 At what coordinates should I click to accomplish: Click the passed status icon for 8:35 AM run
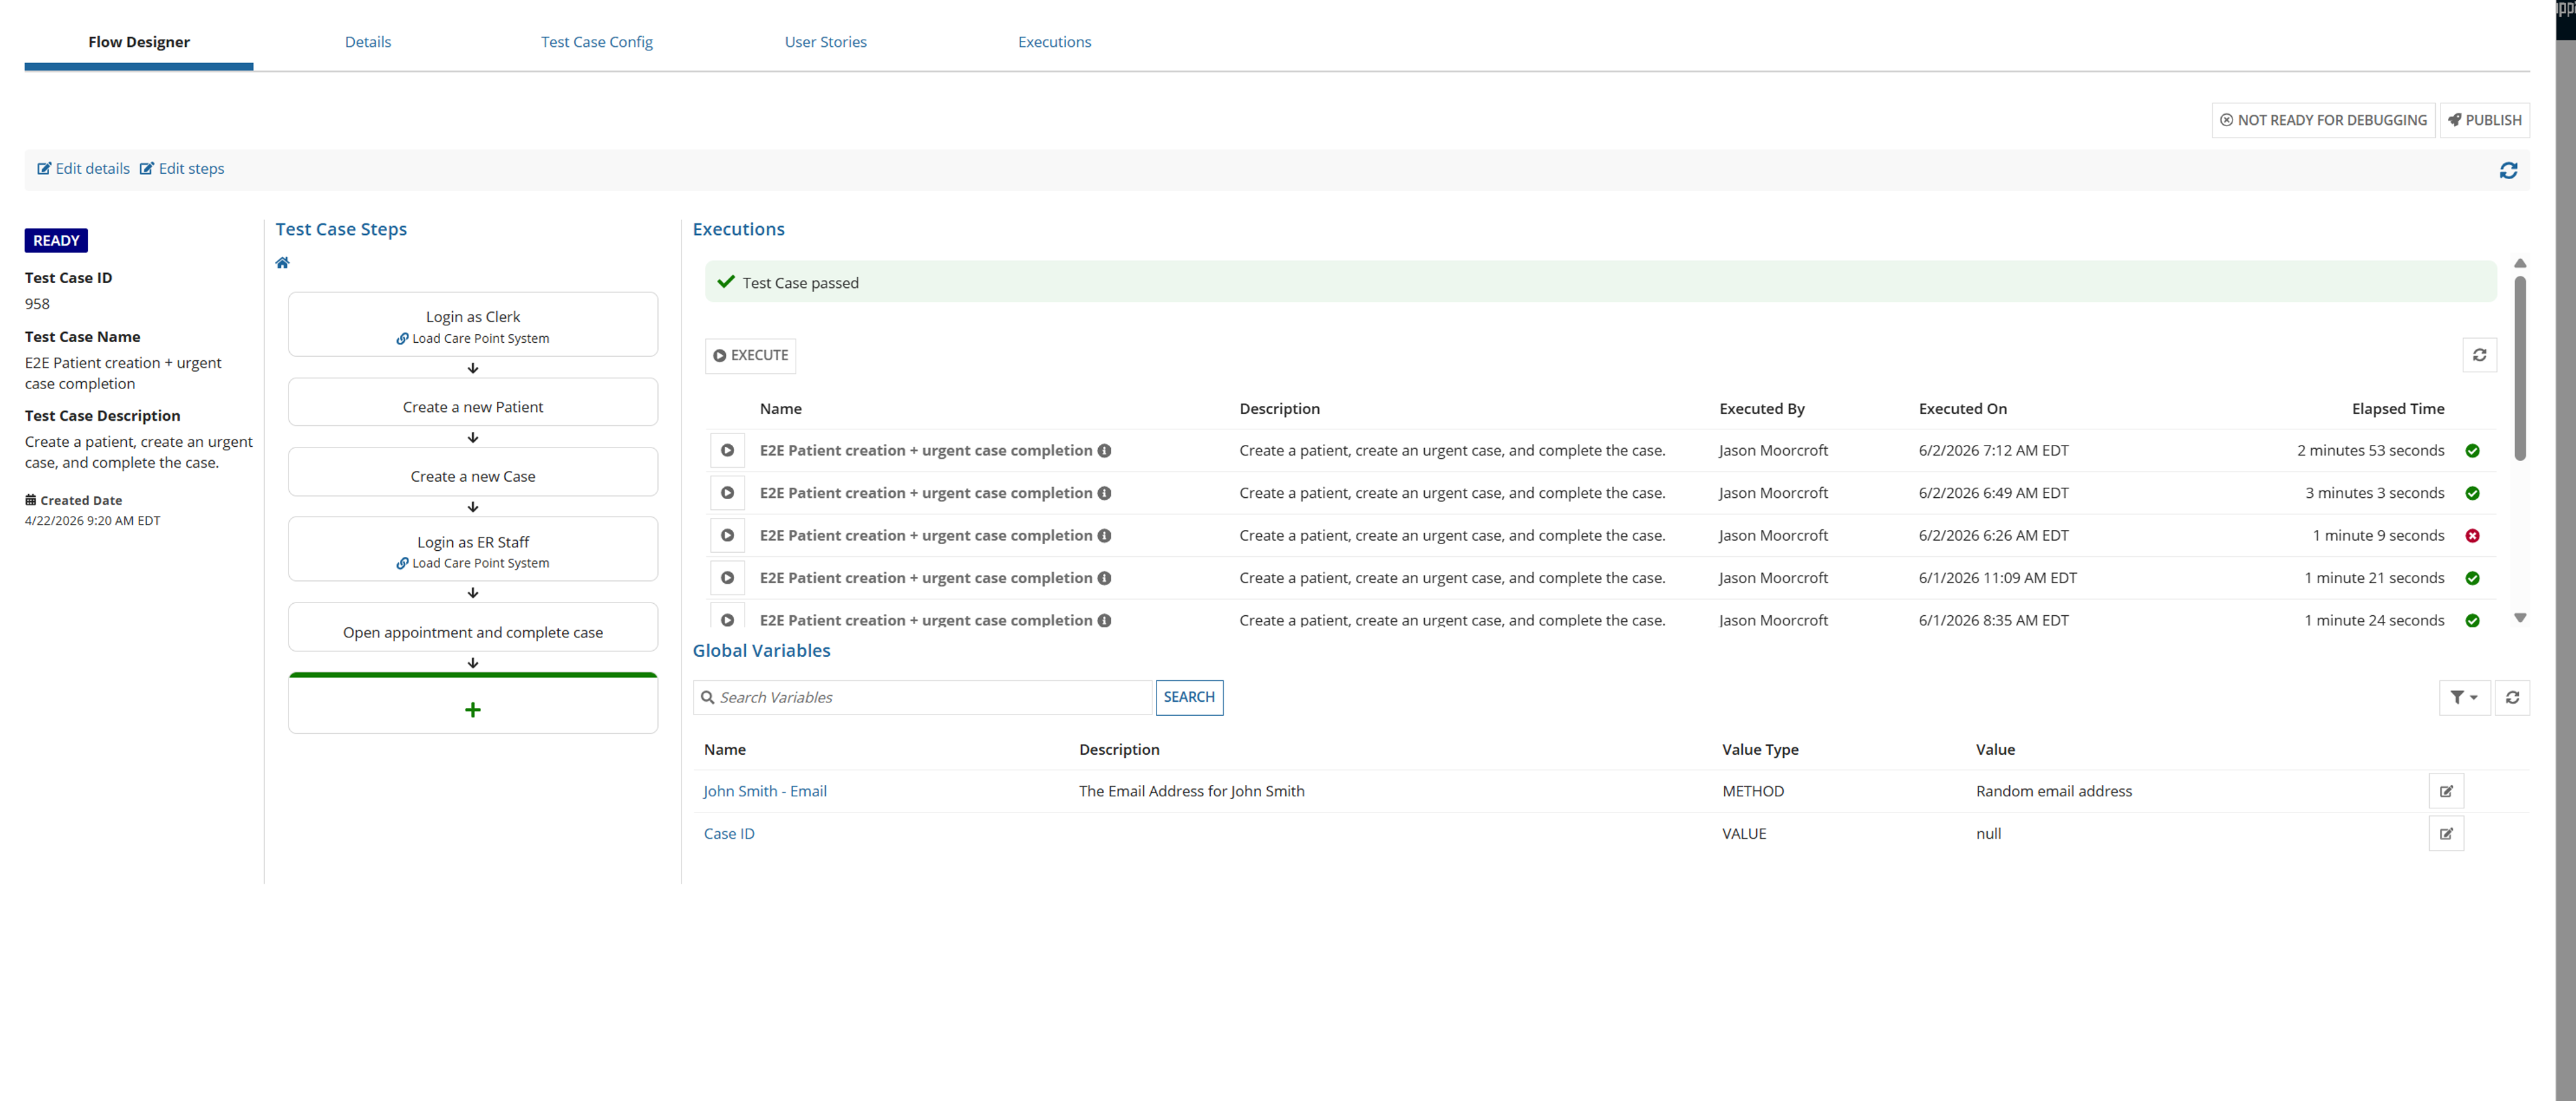pos(2472,620)
